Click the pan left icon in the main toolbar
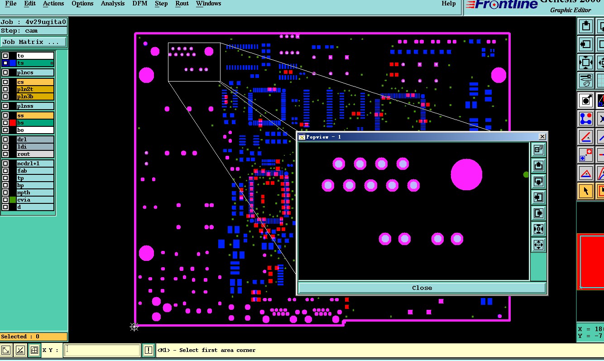Image resolution: width=604 pixels, height=361 pixels. (x=586, y=44)
